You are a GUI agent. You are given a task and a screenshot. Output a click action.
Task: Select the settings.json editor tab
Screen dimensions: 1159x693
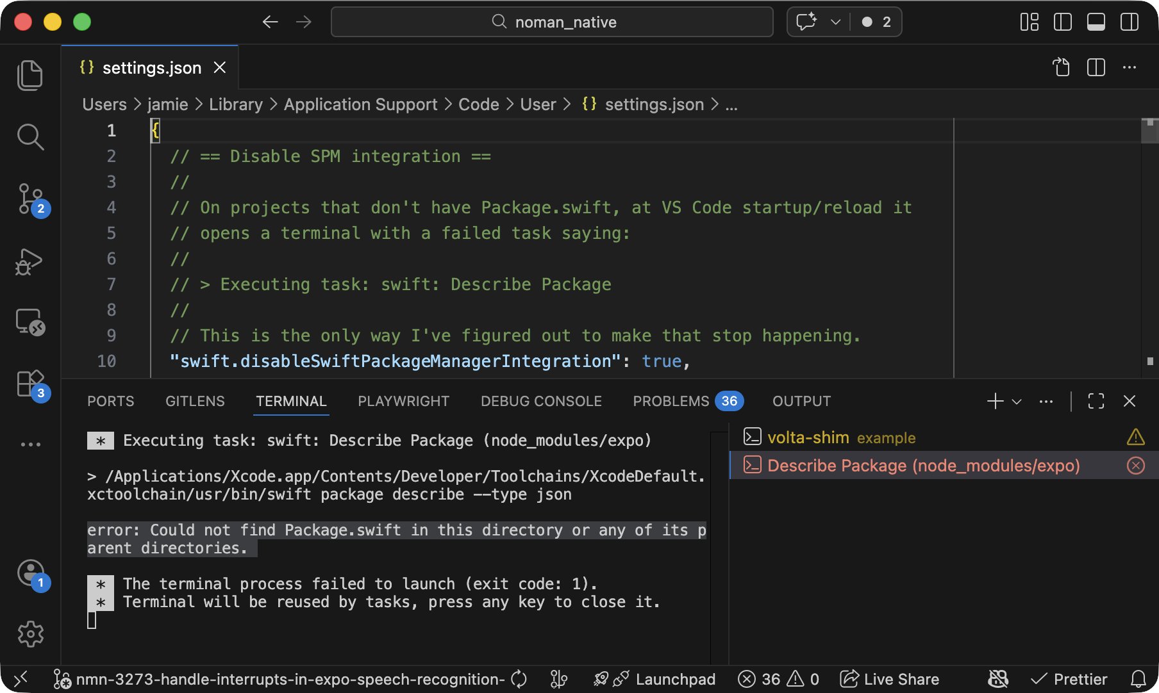[150, 67]
